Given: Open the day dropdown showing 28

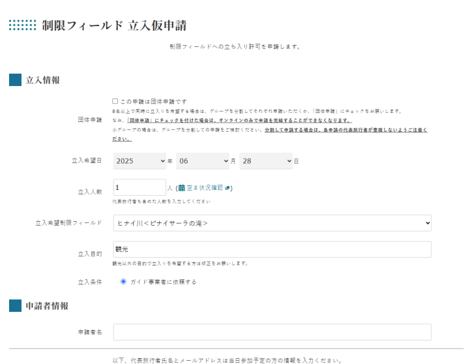Looking at the screenshot, I should pos(266,160).
